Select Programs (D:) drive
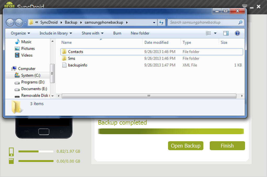Viewport: 267px width, 177px height. (x=30, y=82)
